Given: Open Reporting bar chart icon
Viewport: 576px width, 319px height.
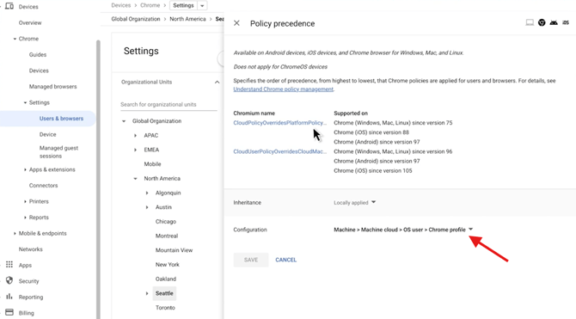Looking at the screenshot, I should tap(9, 296).
